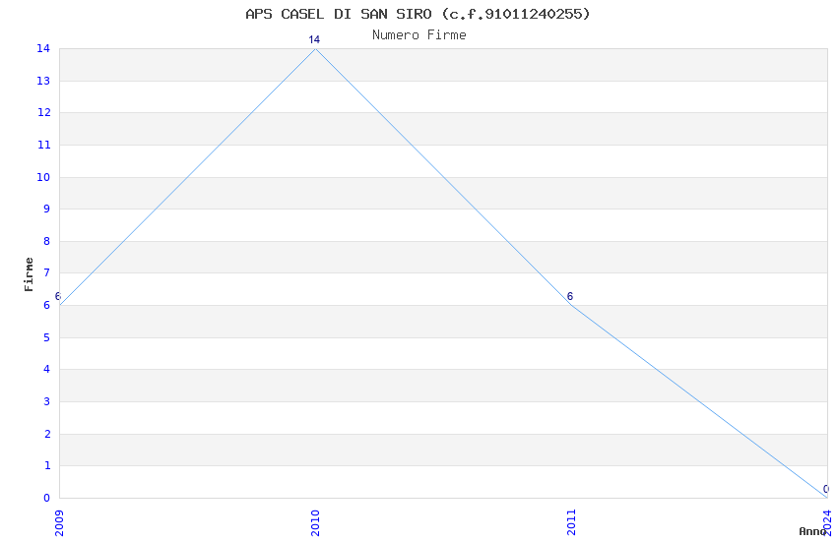Click the y-axis value 3

coord(47,402)
